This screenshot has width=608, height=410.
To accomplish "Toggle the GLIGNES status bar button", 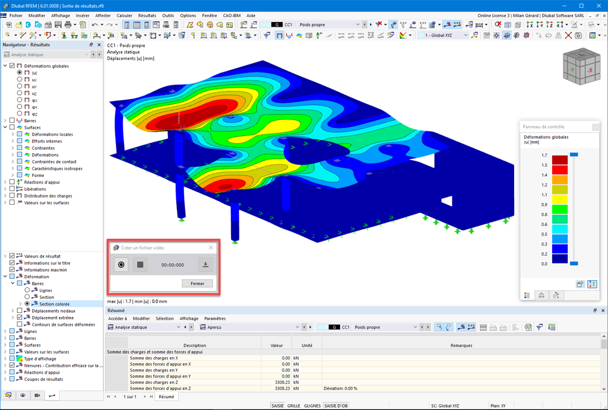I will point(312,406).
